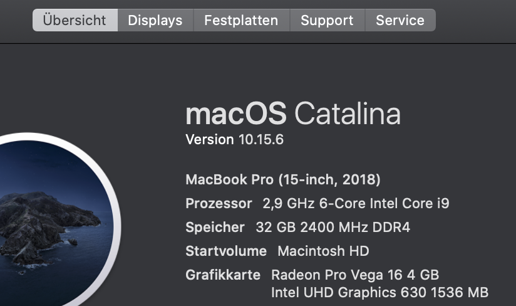Click empty toolbar area right of Service tab
Image resolution: width=516 pixels, height=306 pixels.
[476, 20]
